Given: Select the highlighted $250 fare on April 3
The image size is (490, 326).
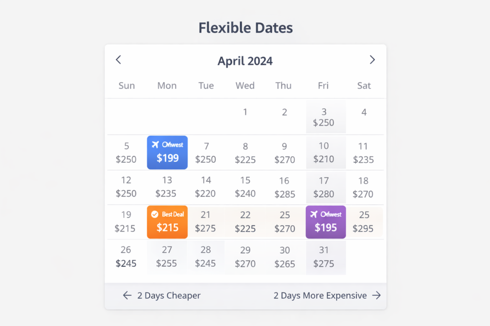Looking at the screenshot, I should pos(326,117).
